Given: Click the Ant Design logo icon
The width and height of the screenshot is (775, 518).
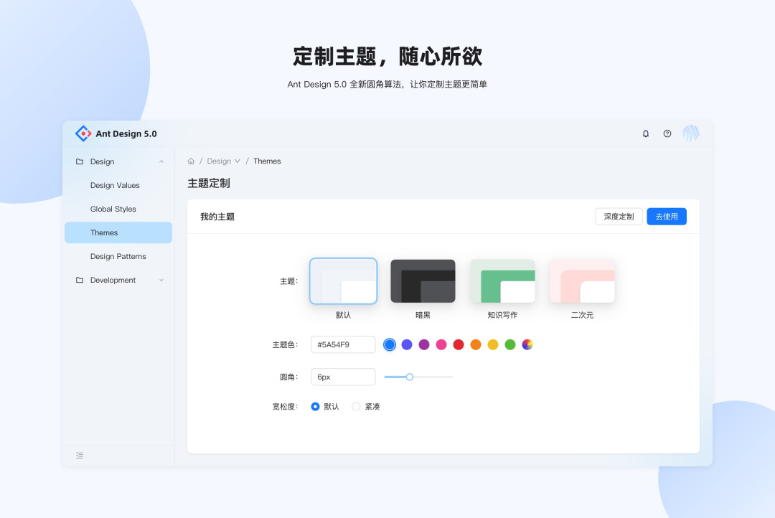Looking at the screenshot, I should click(83, 133).
